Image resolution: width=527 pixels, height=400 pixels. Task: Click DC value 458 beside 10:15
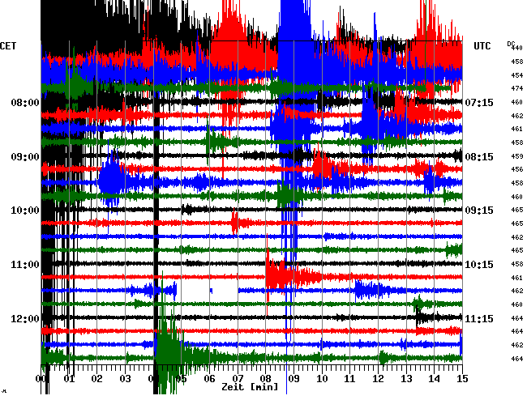(x=517, y=264)
